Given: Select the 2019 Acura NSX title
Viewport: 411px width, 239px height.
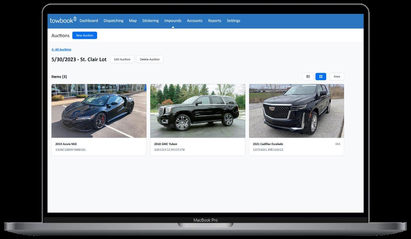Looking at the screenshot, I should click(66, 144).
